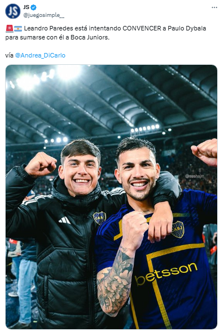Select the word CONVENCER in the tweet

[x=142, y=28]
